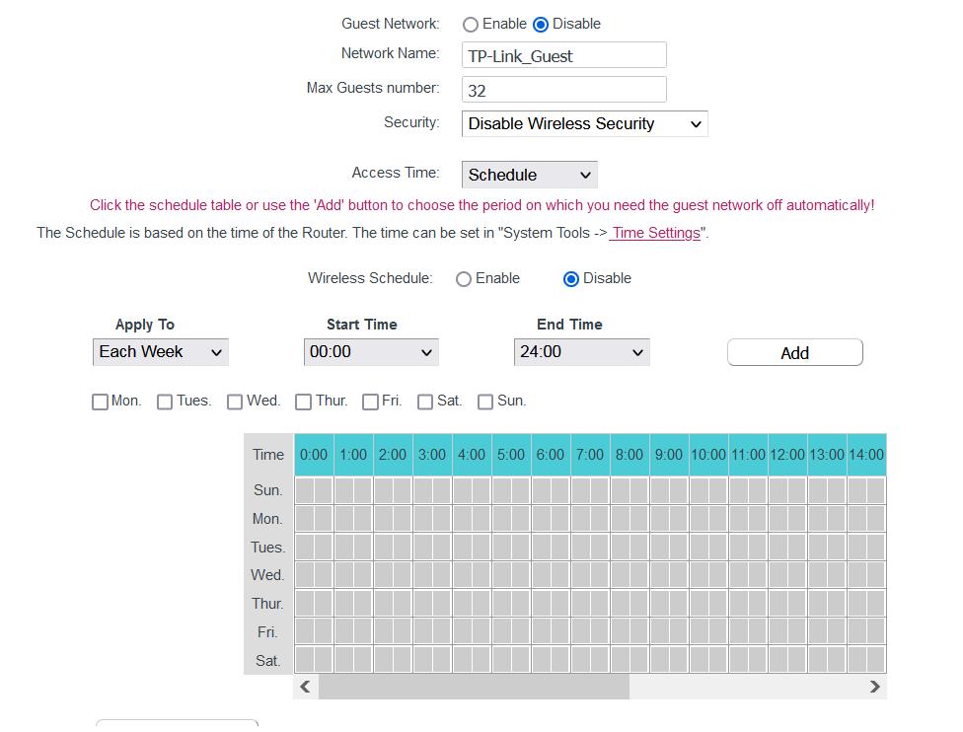The height and width of the screenshot is (732, 963).
Task: Click the schedule table right scroll arrow
Action: pyautogui.click(x=874, y=687)
